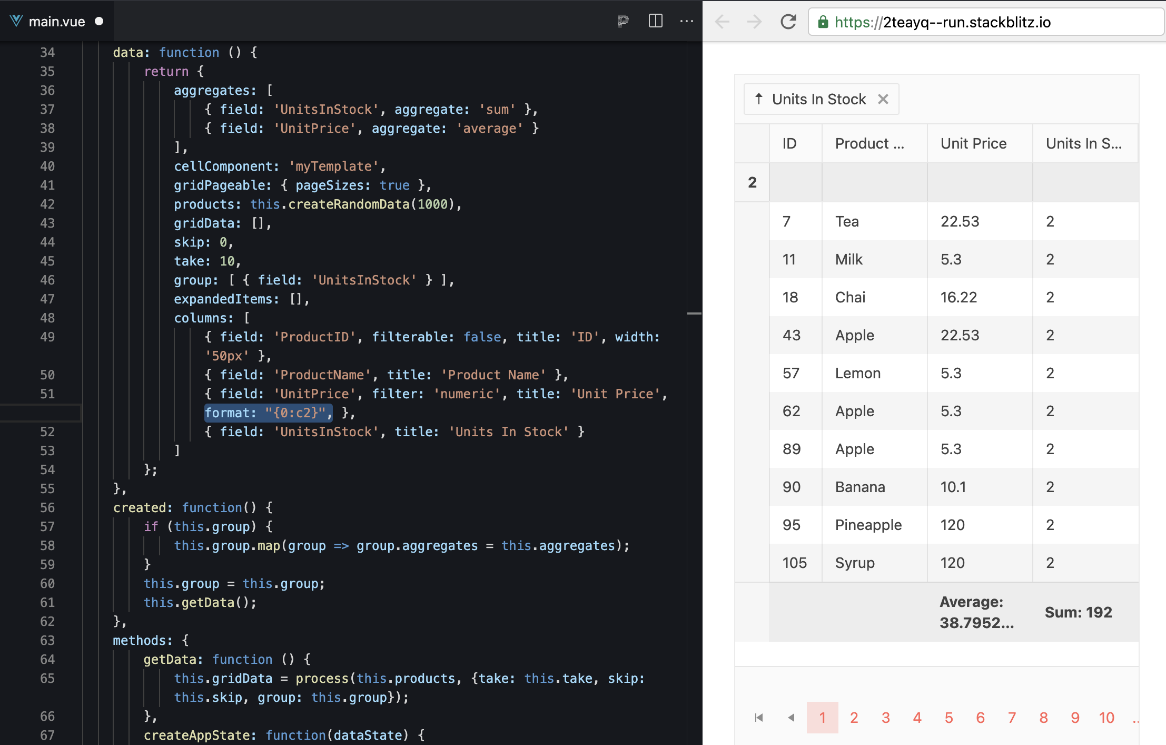The width and height of the screenshot is (1166, 745).
Task: Click the Unit Price column header
Action: pos(973,143)
